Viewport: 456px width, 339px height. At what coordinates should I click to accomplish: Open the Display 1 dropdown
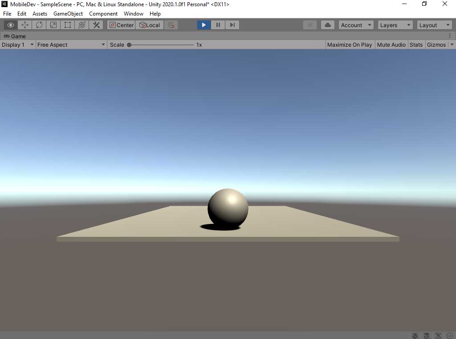18,45
